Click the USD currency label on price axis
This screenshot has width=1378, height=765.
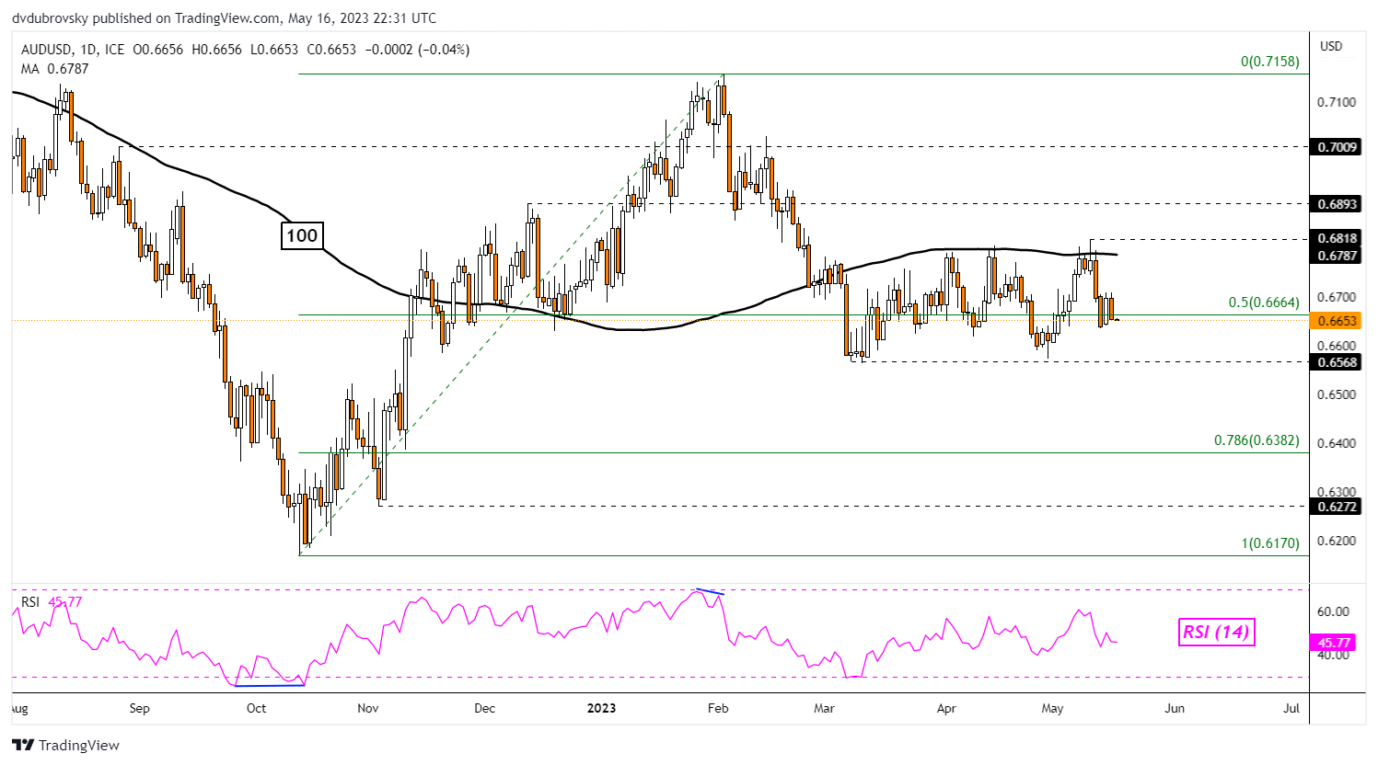point(1331,46)
